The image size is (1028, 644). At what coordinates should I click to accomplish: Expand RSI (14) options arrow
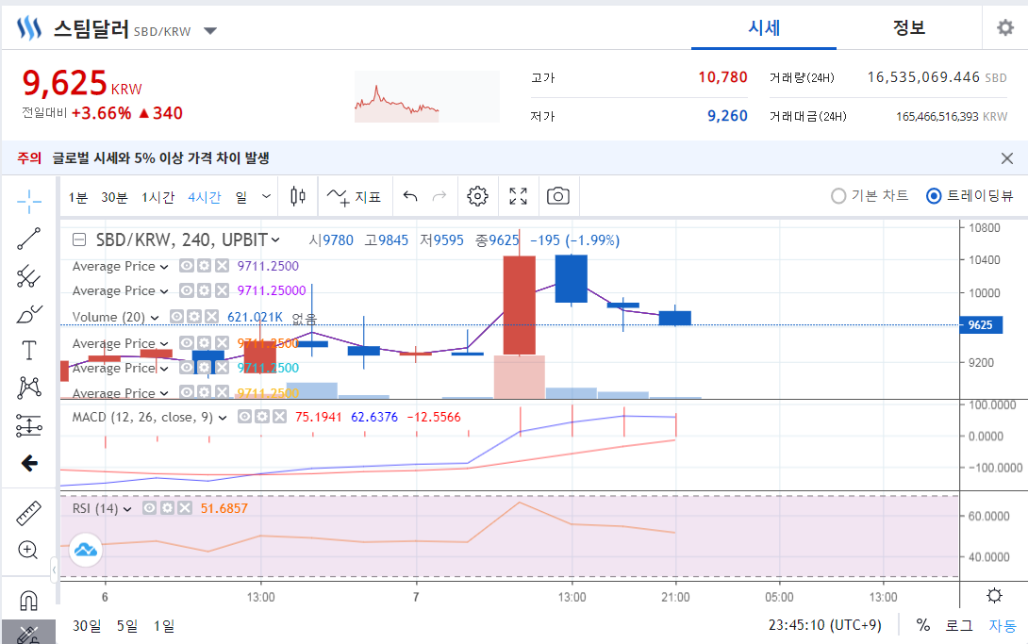pyautogui.click(x=127, y=509)
